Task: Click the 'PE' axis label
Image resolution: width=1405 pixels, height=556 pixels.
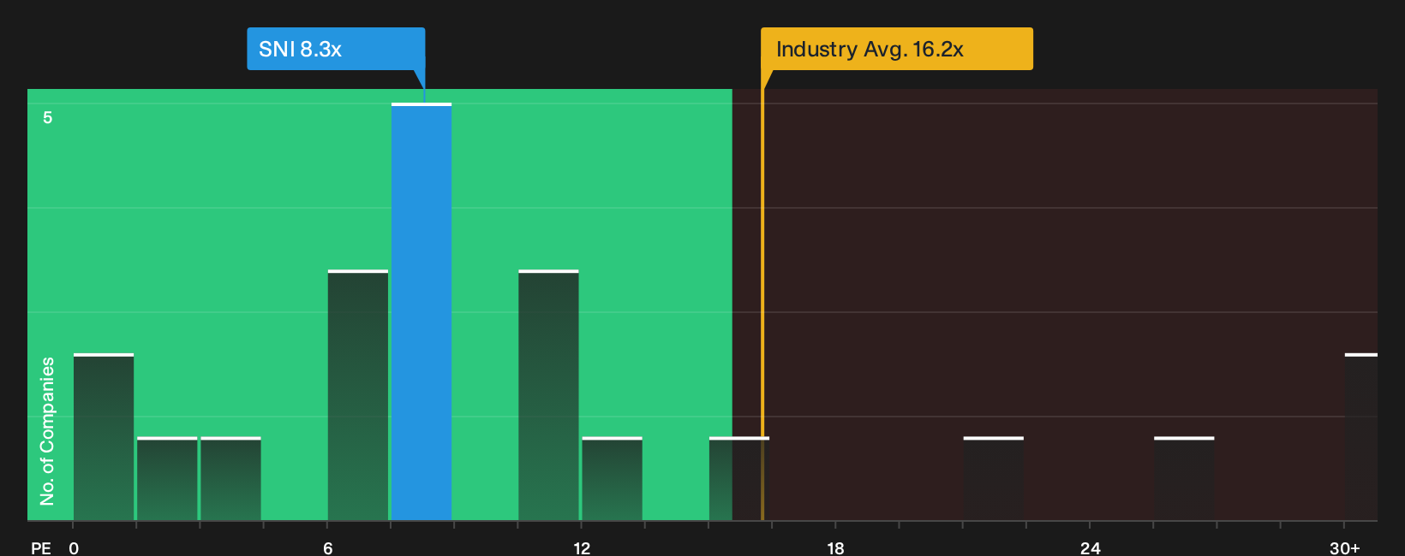Action: tap(41, 547)
